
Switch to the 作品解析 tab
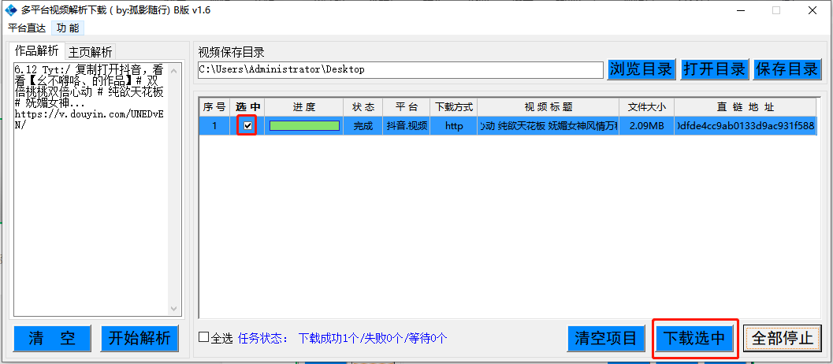[x=36, y=51]
